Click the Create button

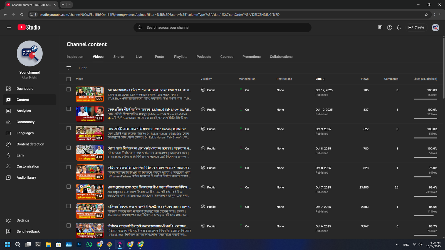point(416,27)
